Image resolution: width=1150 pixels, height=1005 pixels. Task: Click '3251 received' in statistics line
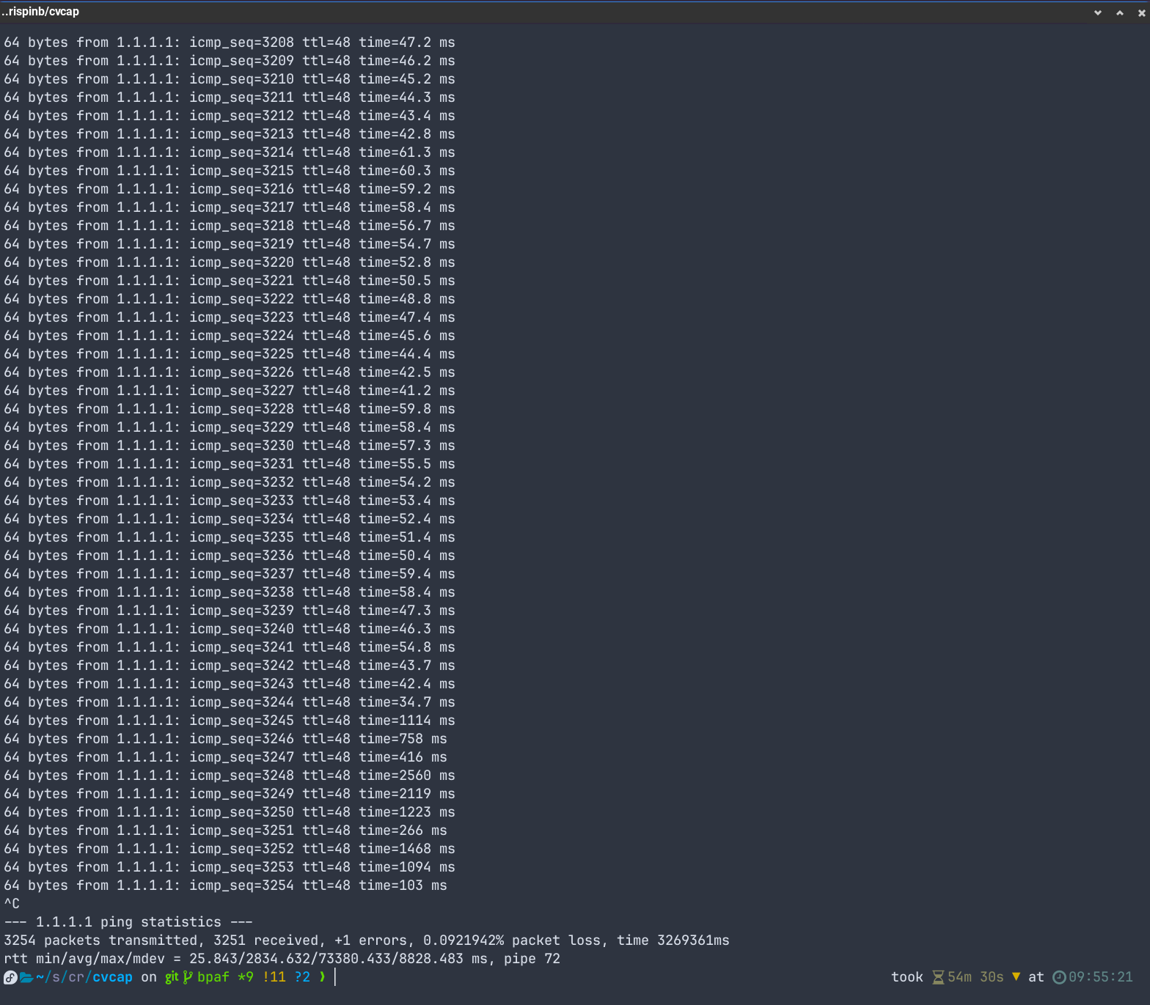coord(266,940)
